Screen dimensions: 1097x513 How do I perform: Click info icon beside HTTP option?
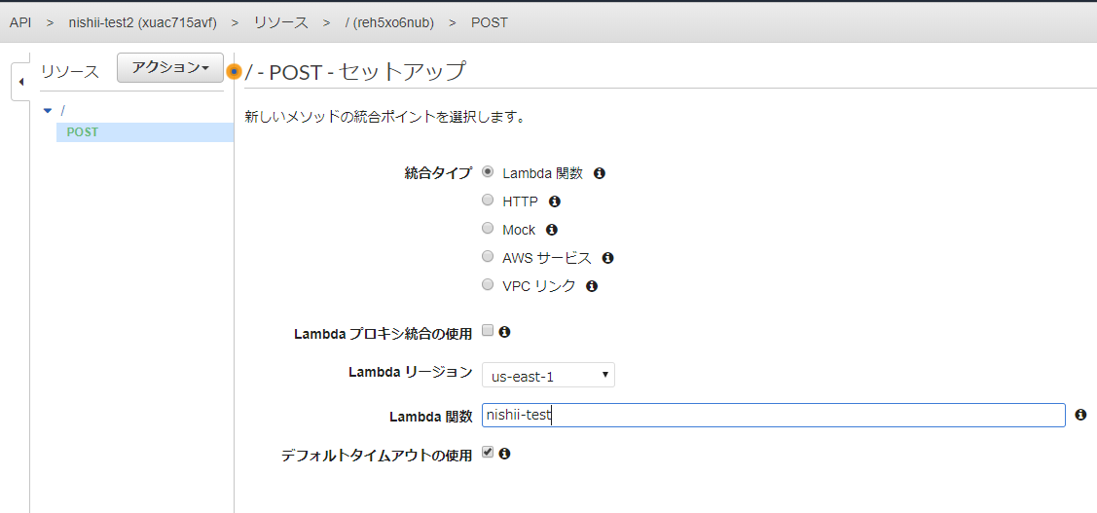pyautogui.click(x=555, y=202)
